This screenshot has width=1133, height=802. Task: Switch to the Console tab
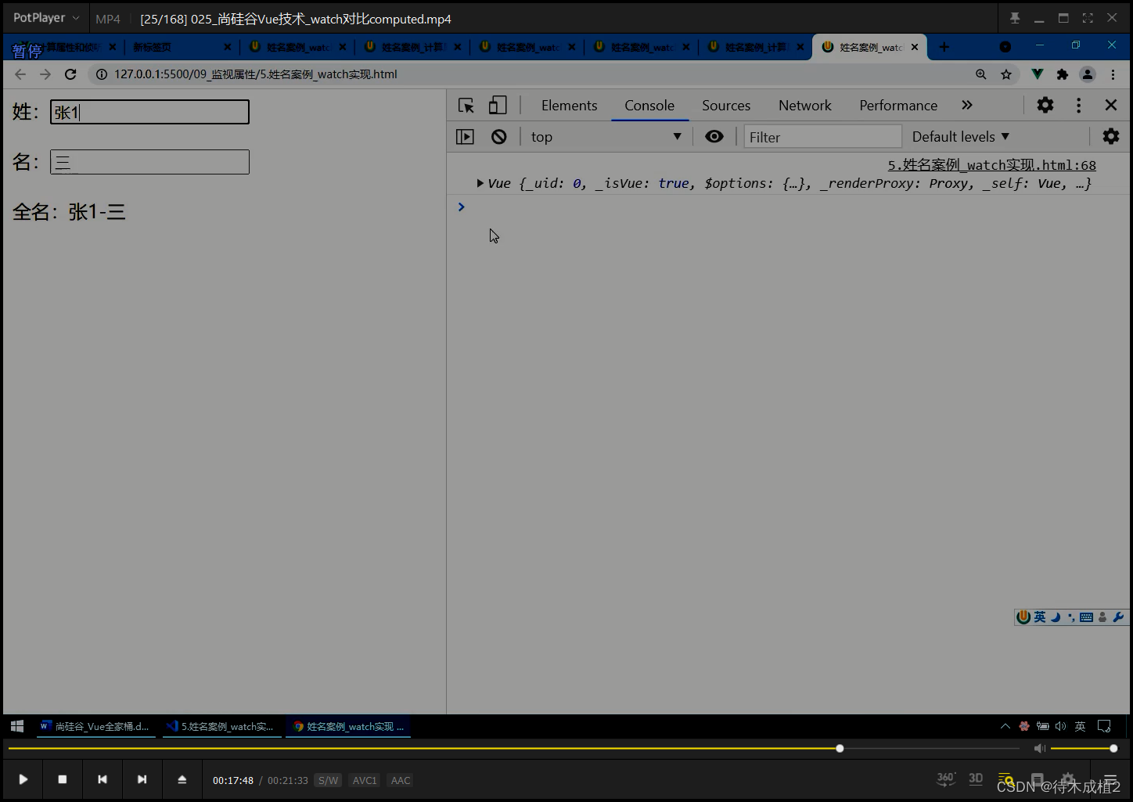coord(649,106)
